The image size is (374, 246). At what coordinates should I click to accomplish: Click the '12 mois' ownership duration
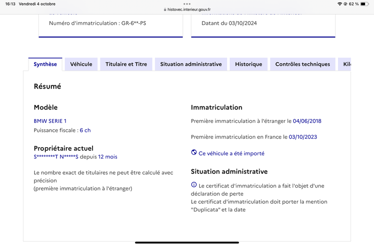(108, 157)
